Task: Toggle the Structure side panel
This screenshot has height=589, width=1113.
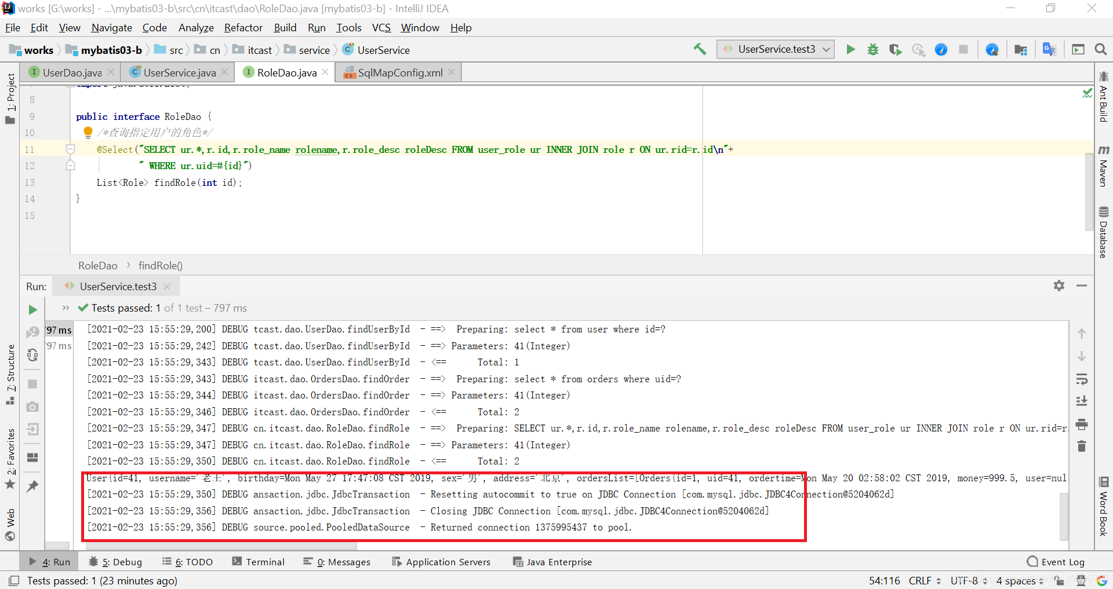Action: pyautogui.click(x=10, y=374)
